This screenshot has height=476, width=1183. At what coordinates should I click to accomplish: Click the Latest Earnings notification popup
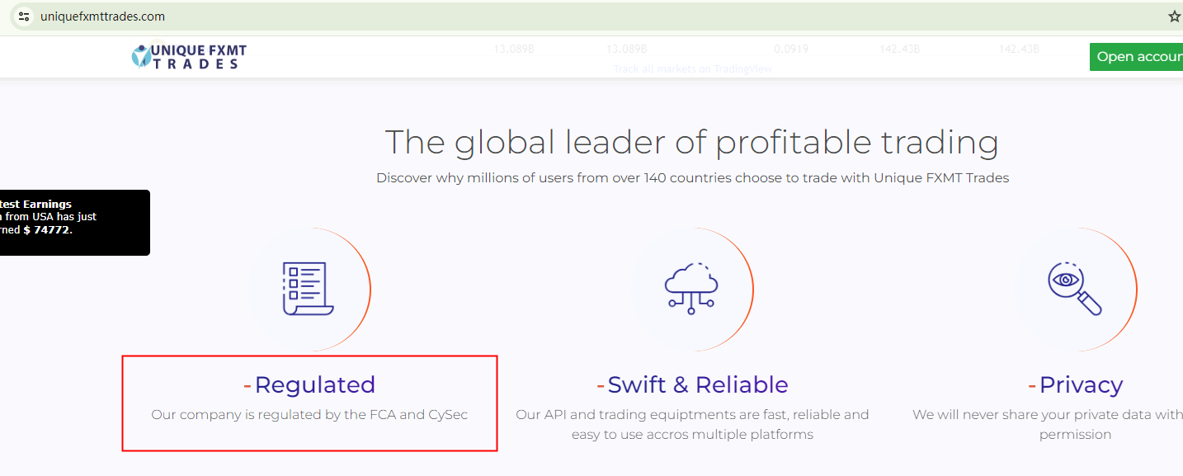74,223
